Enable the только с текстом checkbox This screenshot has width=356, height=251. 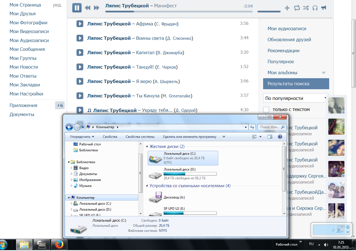tap(266, 110)
